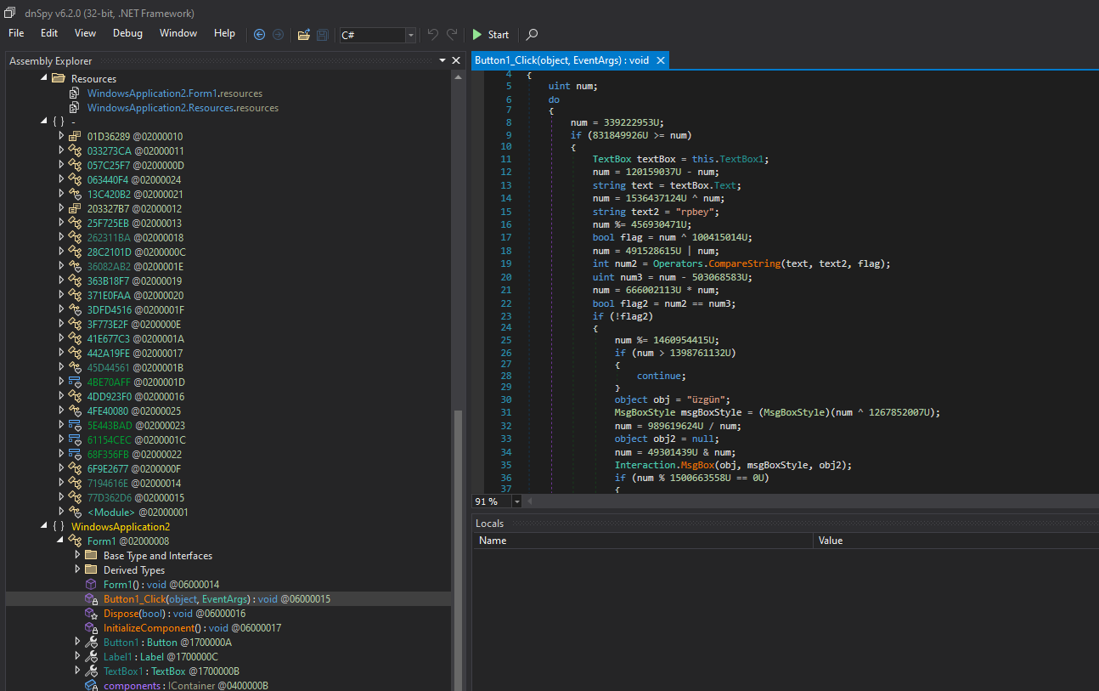Select WindowsApplication2.Resources.resources file
Viewport: 1099px width, 691px height.
click(x=183, y=108)
